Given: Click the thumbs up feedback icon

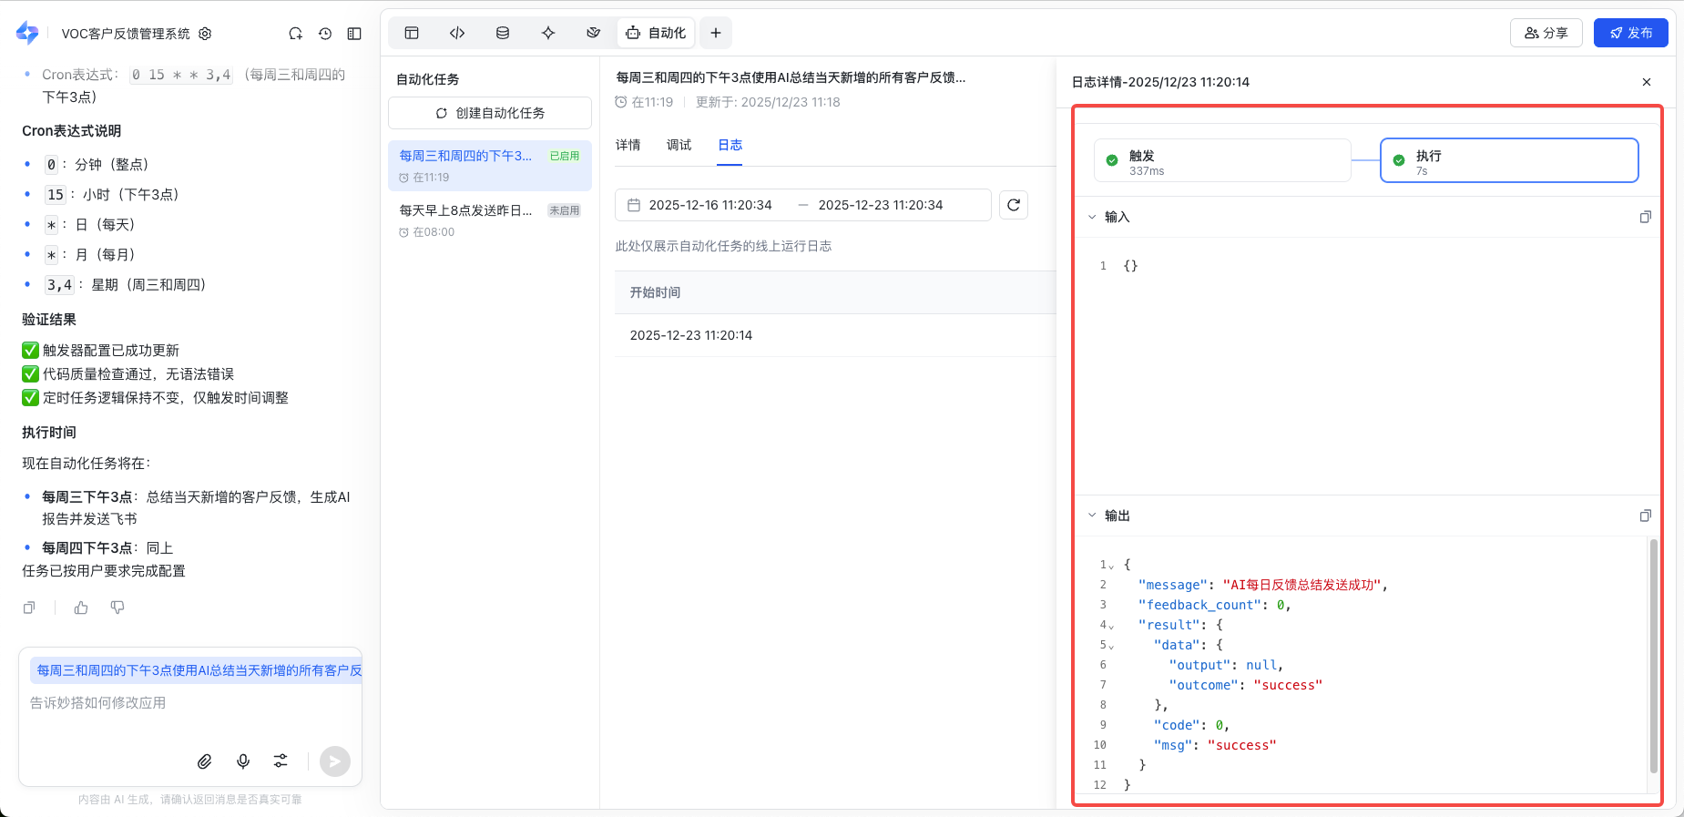Looking at the screenshot, I should tap(81, 608).
